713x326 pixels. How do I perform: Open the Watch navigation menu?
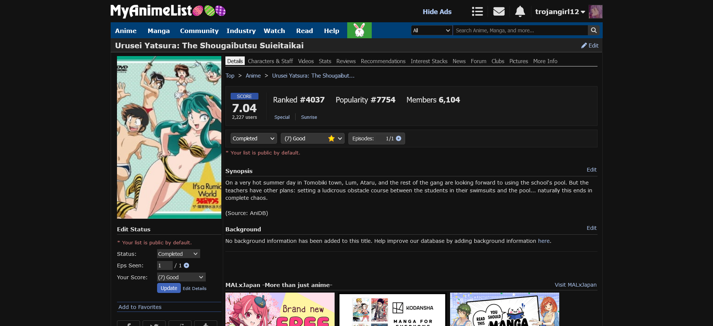274,31
